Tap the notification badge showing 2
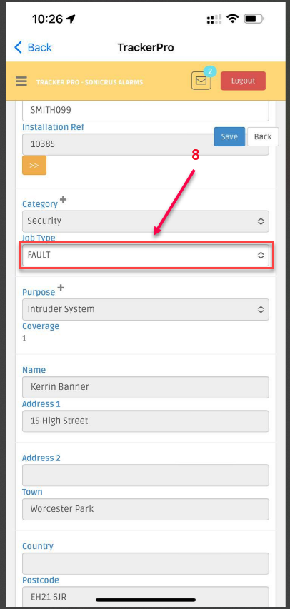290x609 pixels. click(210, 71)
